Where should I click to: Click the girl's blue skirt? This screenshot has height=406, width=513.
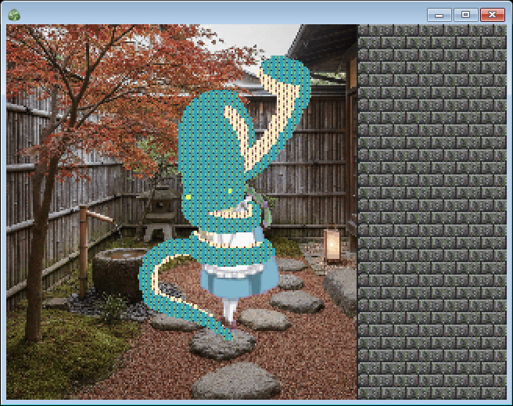239,278
